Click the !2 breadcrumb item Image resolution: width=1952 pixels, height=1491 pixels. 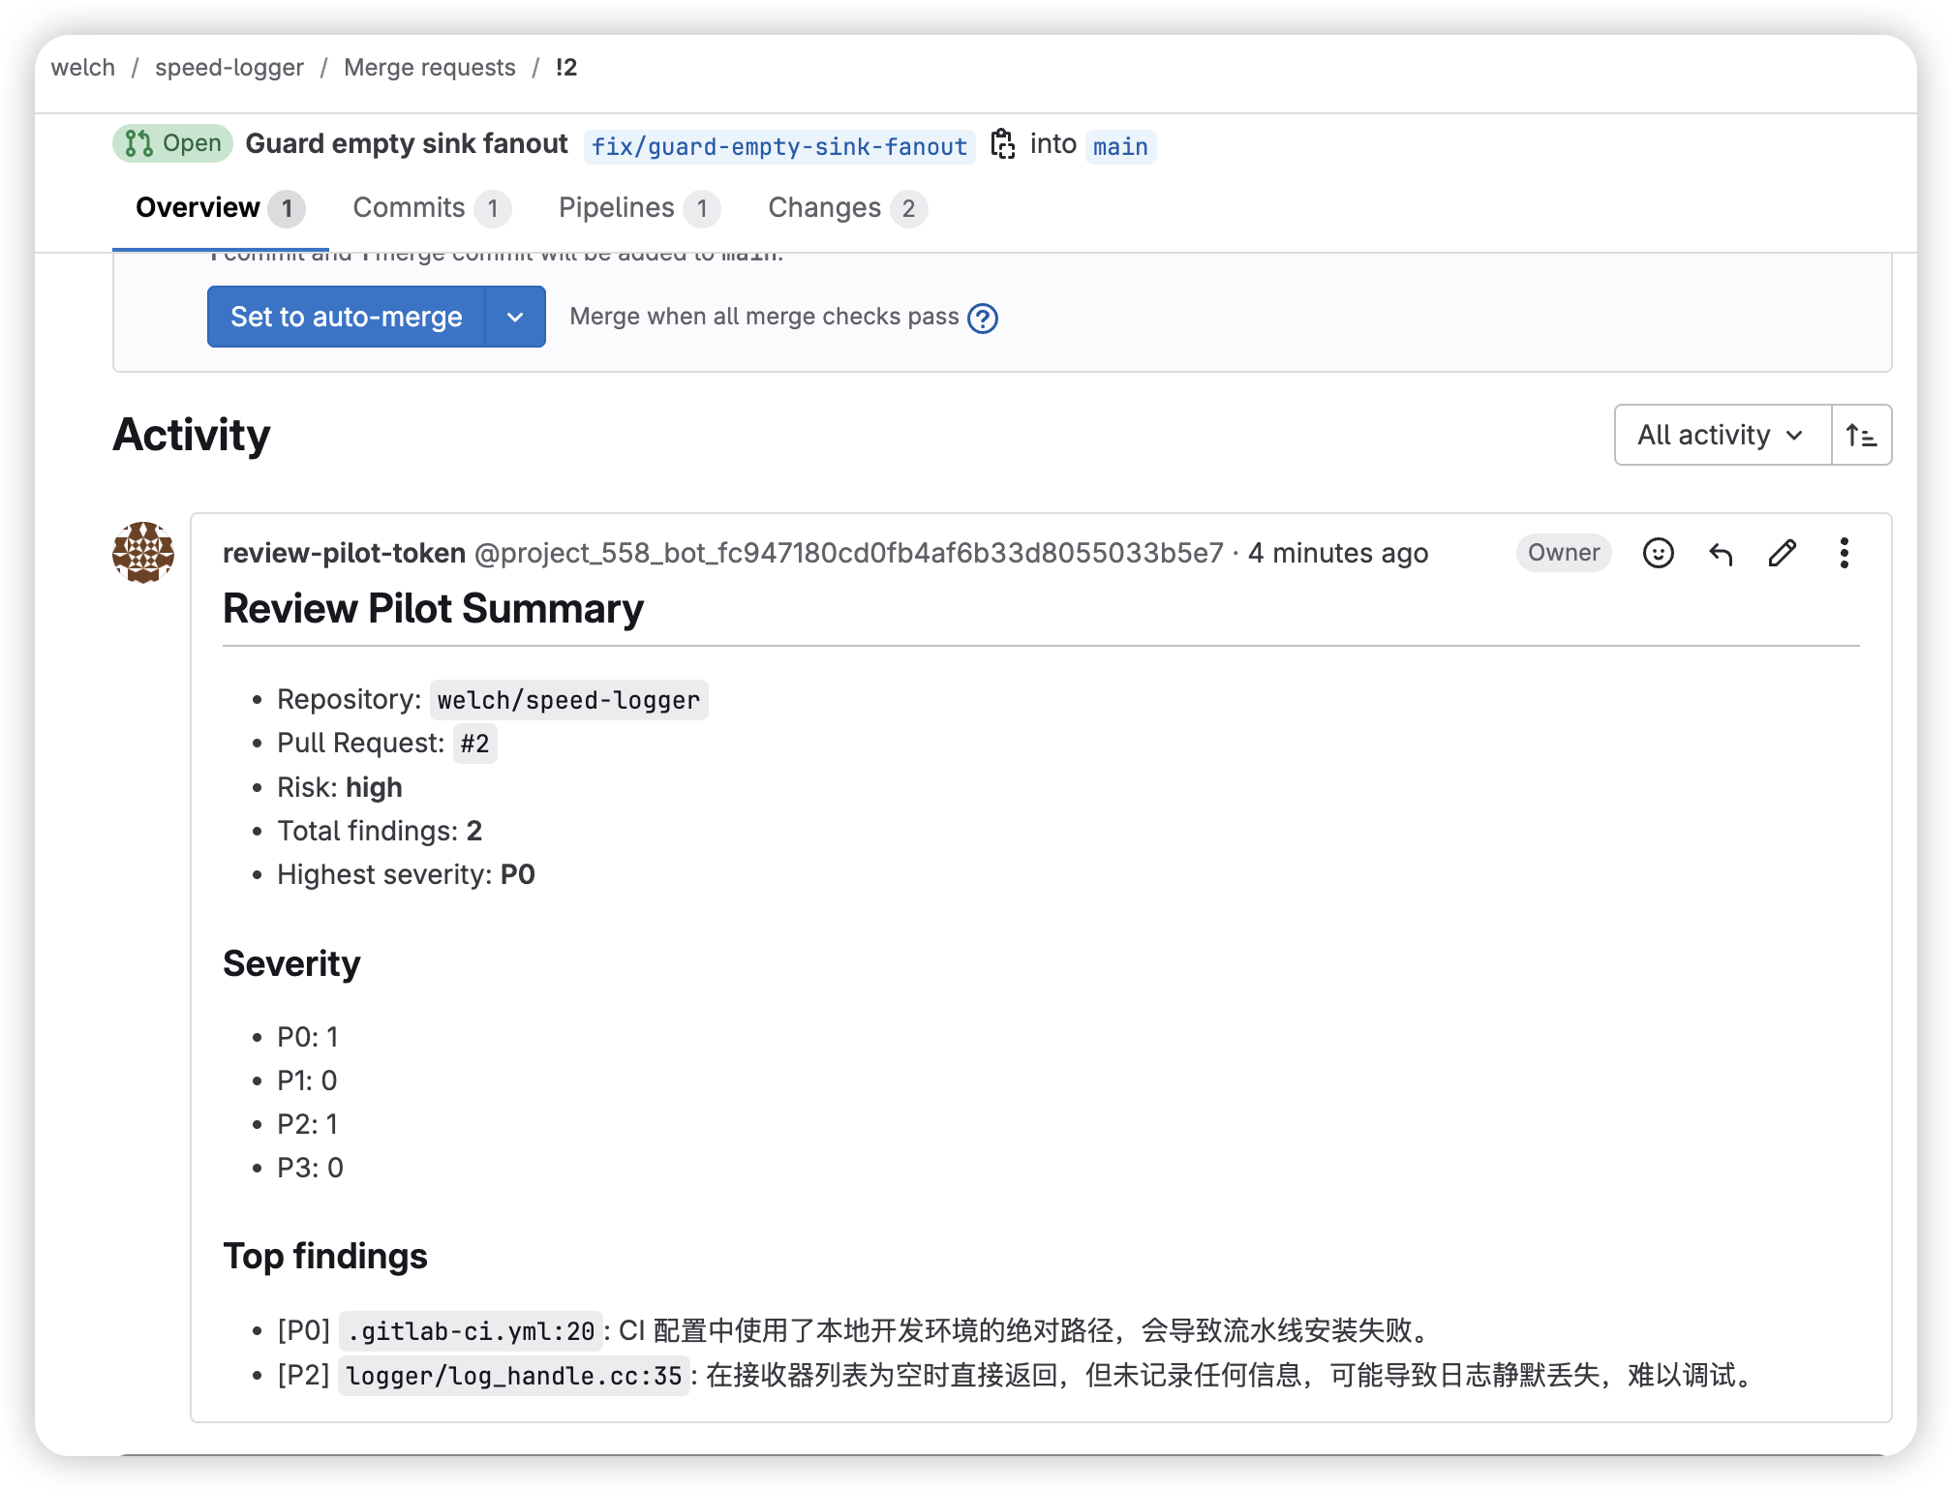coord(566,67)
